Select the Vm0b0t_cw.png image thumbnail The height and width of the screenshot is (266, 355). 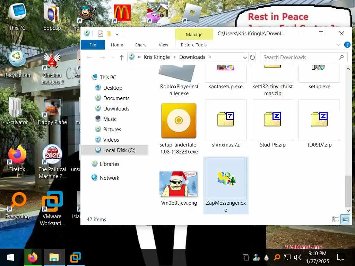pos(179,184)
